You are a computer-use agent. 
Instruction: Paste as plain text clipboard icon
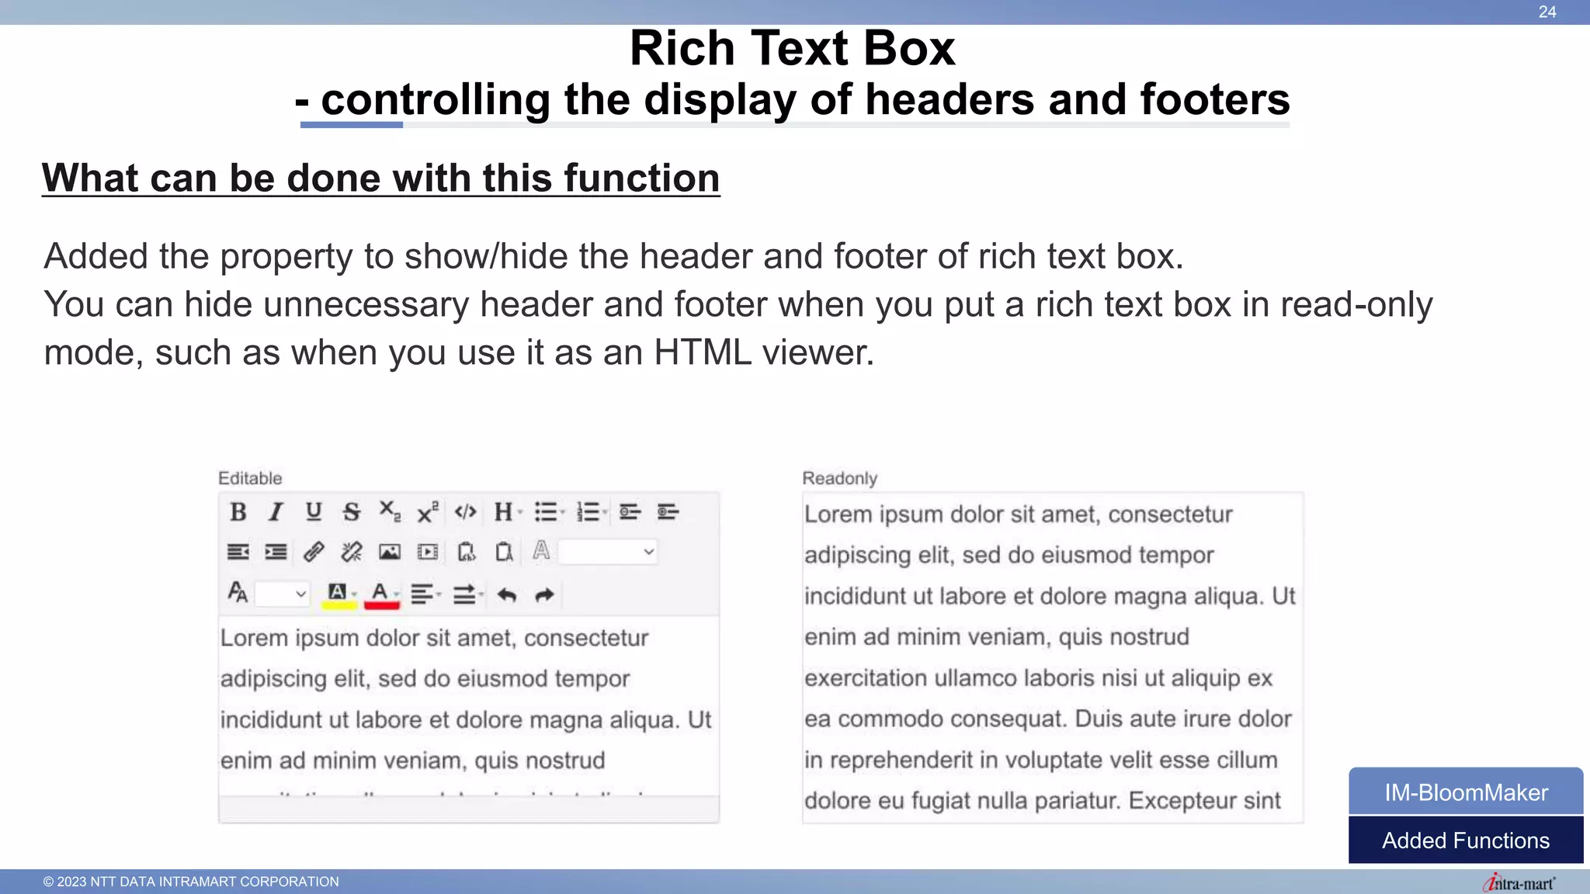pyautogui.click(x=504, y=553)
